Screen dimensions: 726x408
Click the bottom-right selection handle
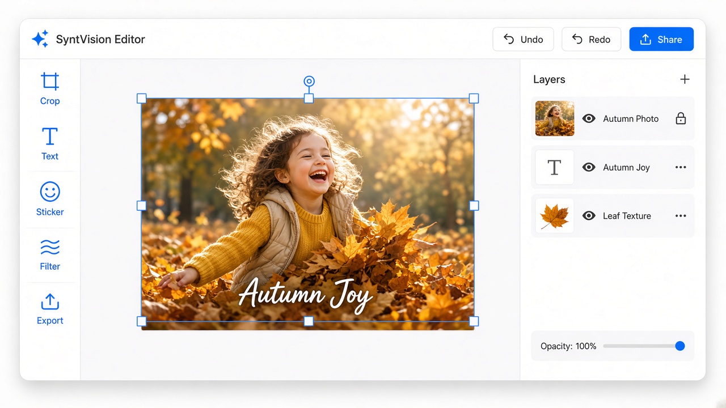click(x=474, y=321)
